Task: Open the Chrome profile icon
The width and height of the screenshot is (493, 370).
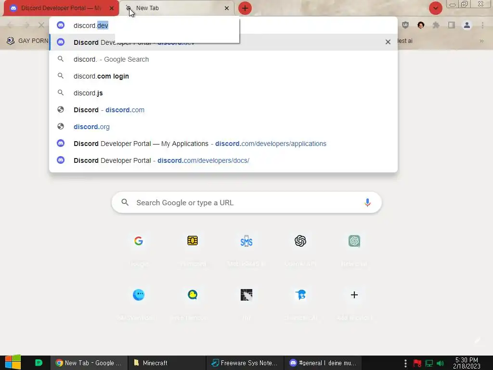Action: tap(467, 25)
